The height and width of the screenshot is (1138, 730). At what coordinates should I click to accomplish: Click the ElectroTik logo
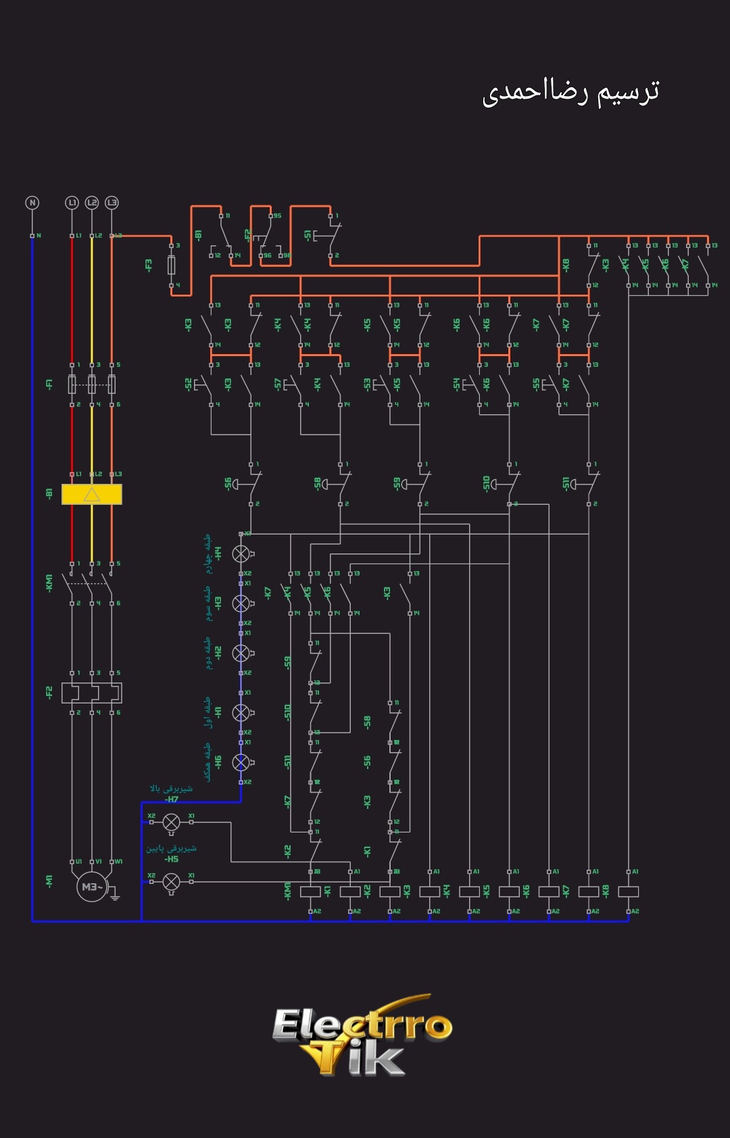(x=362, y=1035)
